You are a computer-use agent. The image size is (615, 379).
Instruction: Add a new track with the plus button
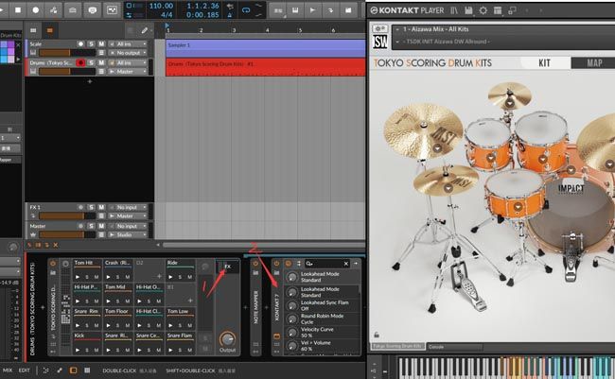90,81
